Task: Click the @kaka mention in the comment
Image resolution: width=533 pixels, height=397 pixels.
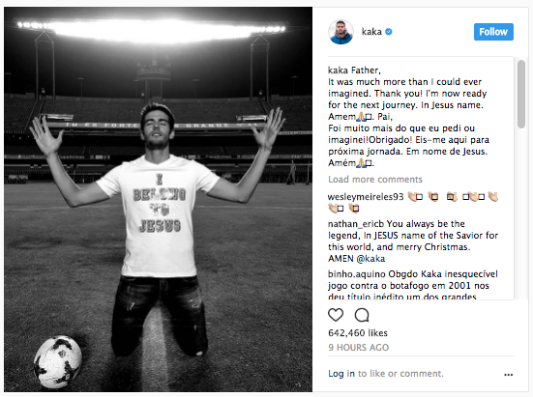Action: [x=370, y=259]
